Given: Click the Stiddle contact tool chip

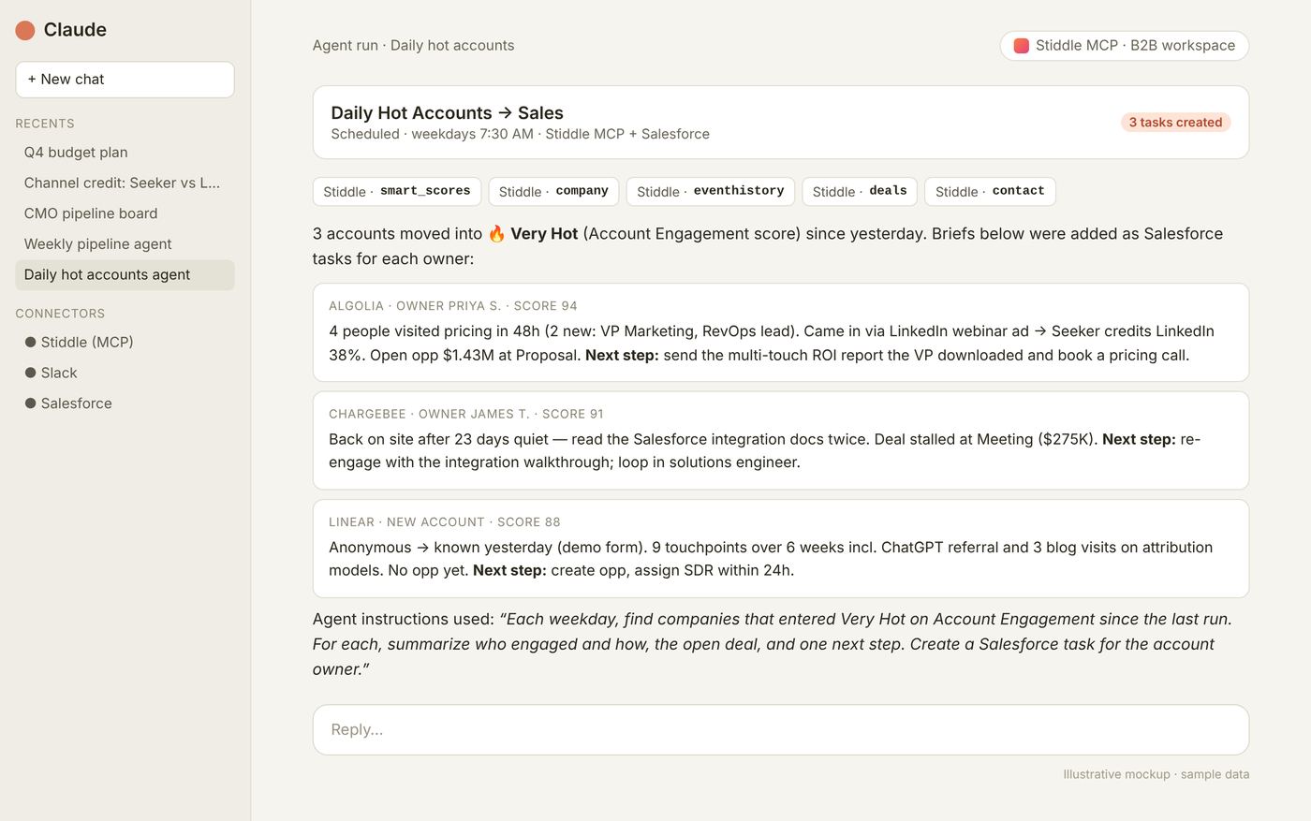Looking at the screenshot, I should pyautogui.click(x=990, y=191).
